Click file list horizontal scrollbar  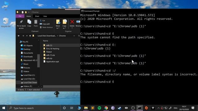(x=62, y=86)
